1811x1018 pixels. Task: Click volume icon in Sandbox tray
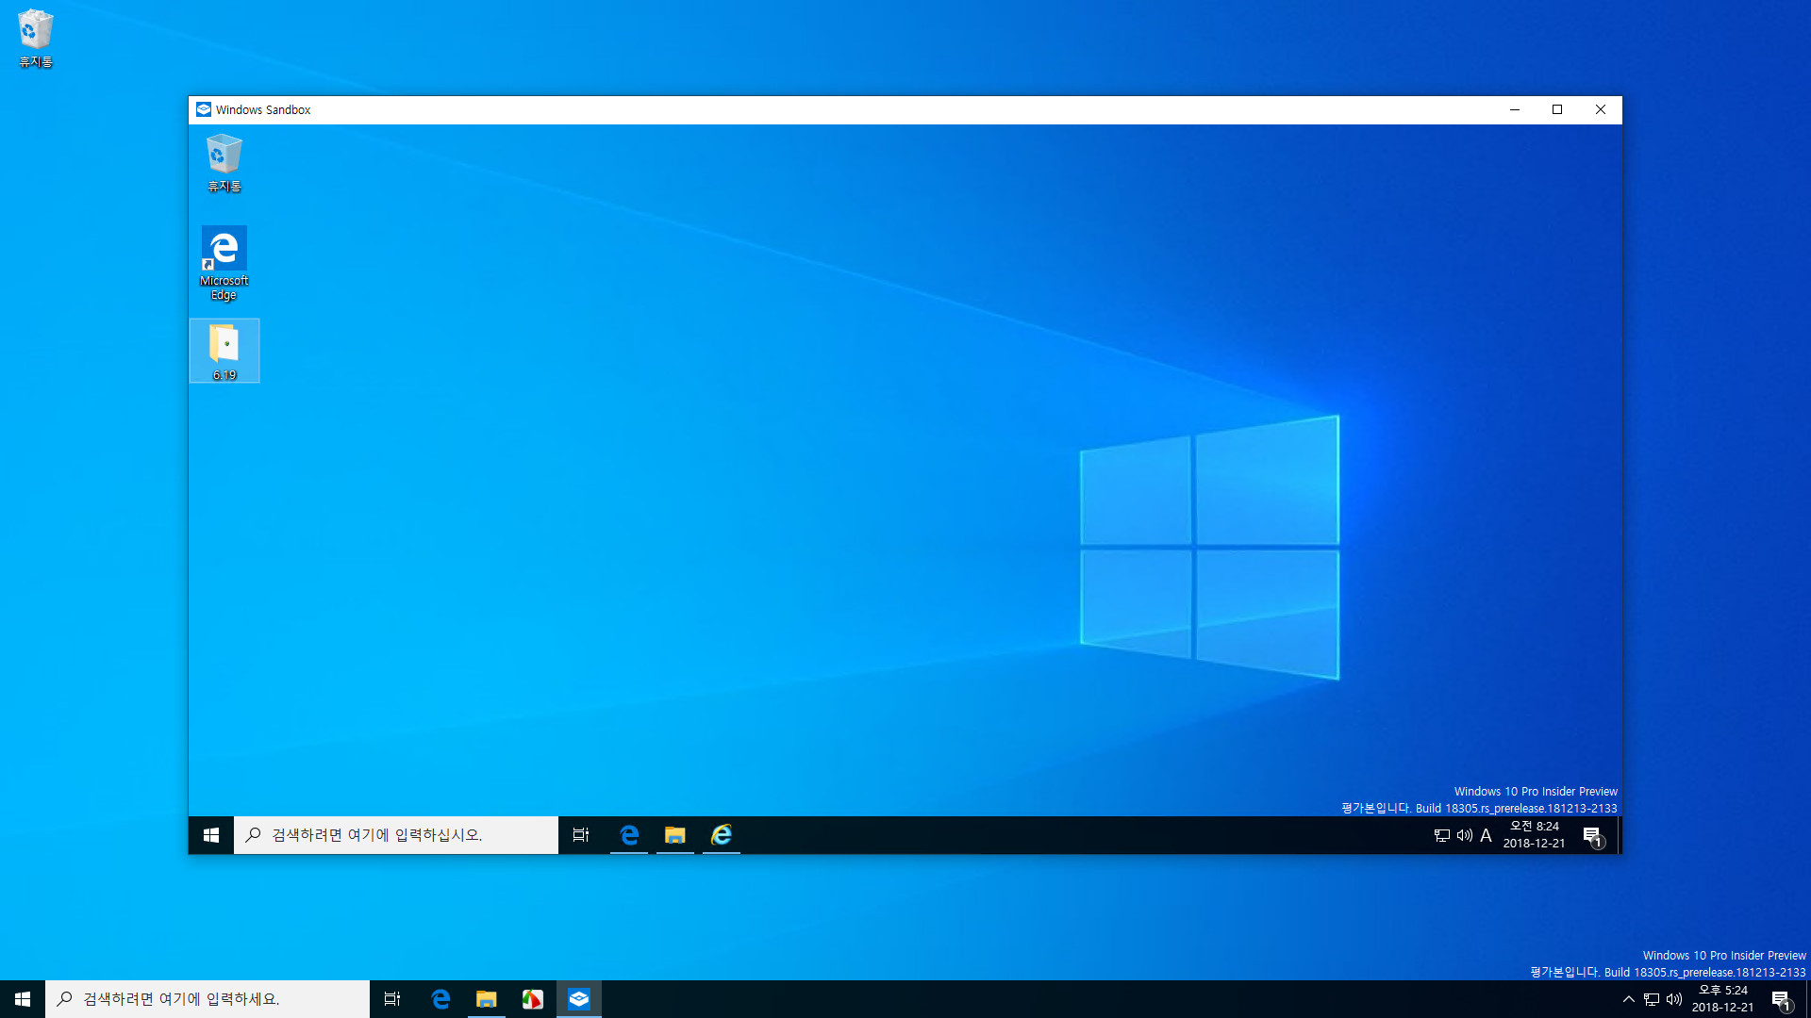(x=1465, y=835)
